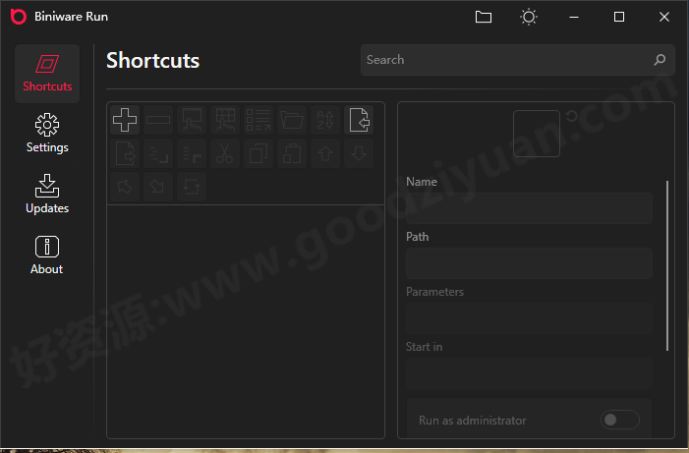Click the Paste clipboard icon
The height and width of the screenshot is (453, 689).
[x=292, y=153]
